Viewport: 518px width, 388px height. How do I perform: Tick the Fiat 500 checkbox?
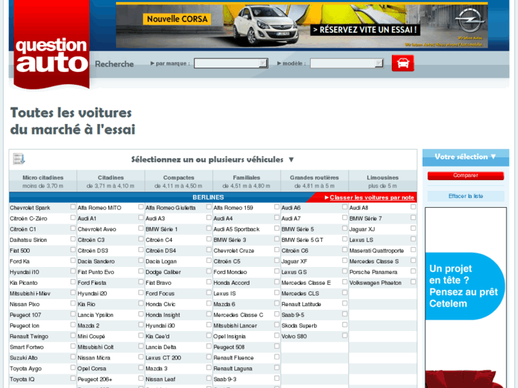pos(73,250)
